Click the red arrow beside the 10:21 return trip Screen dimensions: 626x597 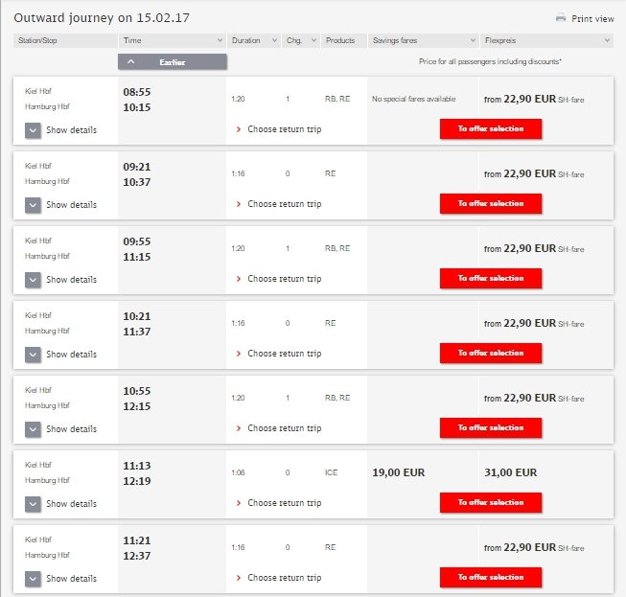click(239, 354)
